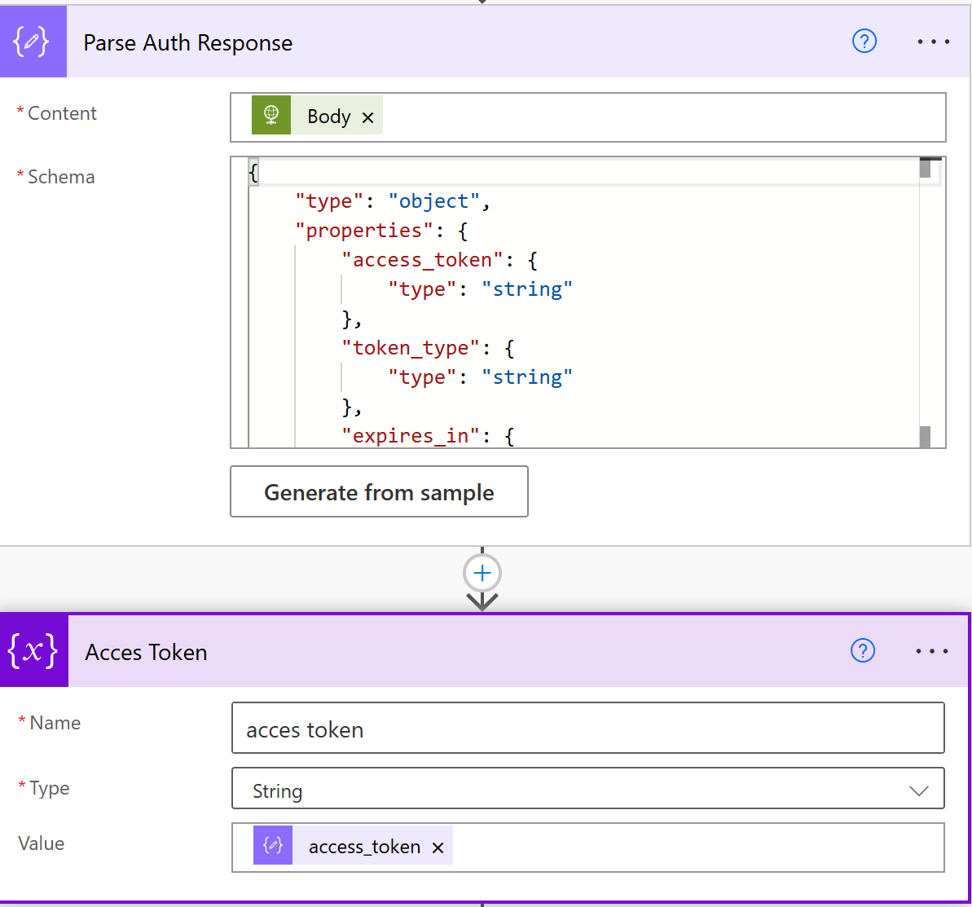The height and width of the screenshot is (907, 972).
Task: Click the Parse JSON action icon
Action: coord(33,42)
